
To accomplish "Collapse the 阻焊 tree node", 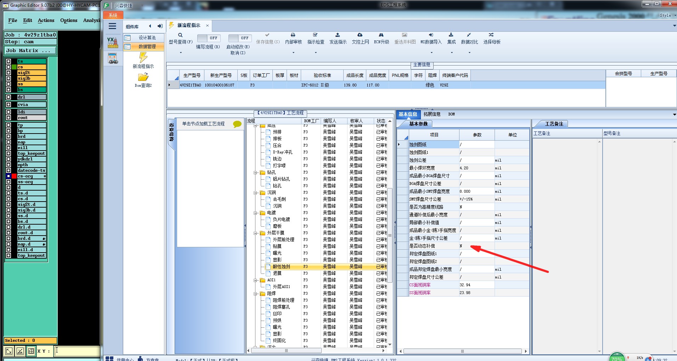I will point(255,294).
